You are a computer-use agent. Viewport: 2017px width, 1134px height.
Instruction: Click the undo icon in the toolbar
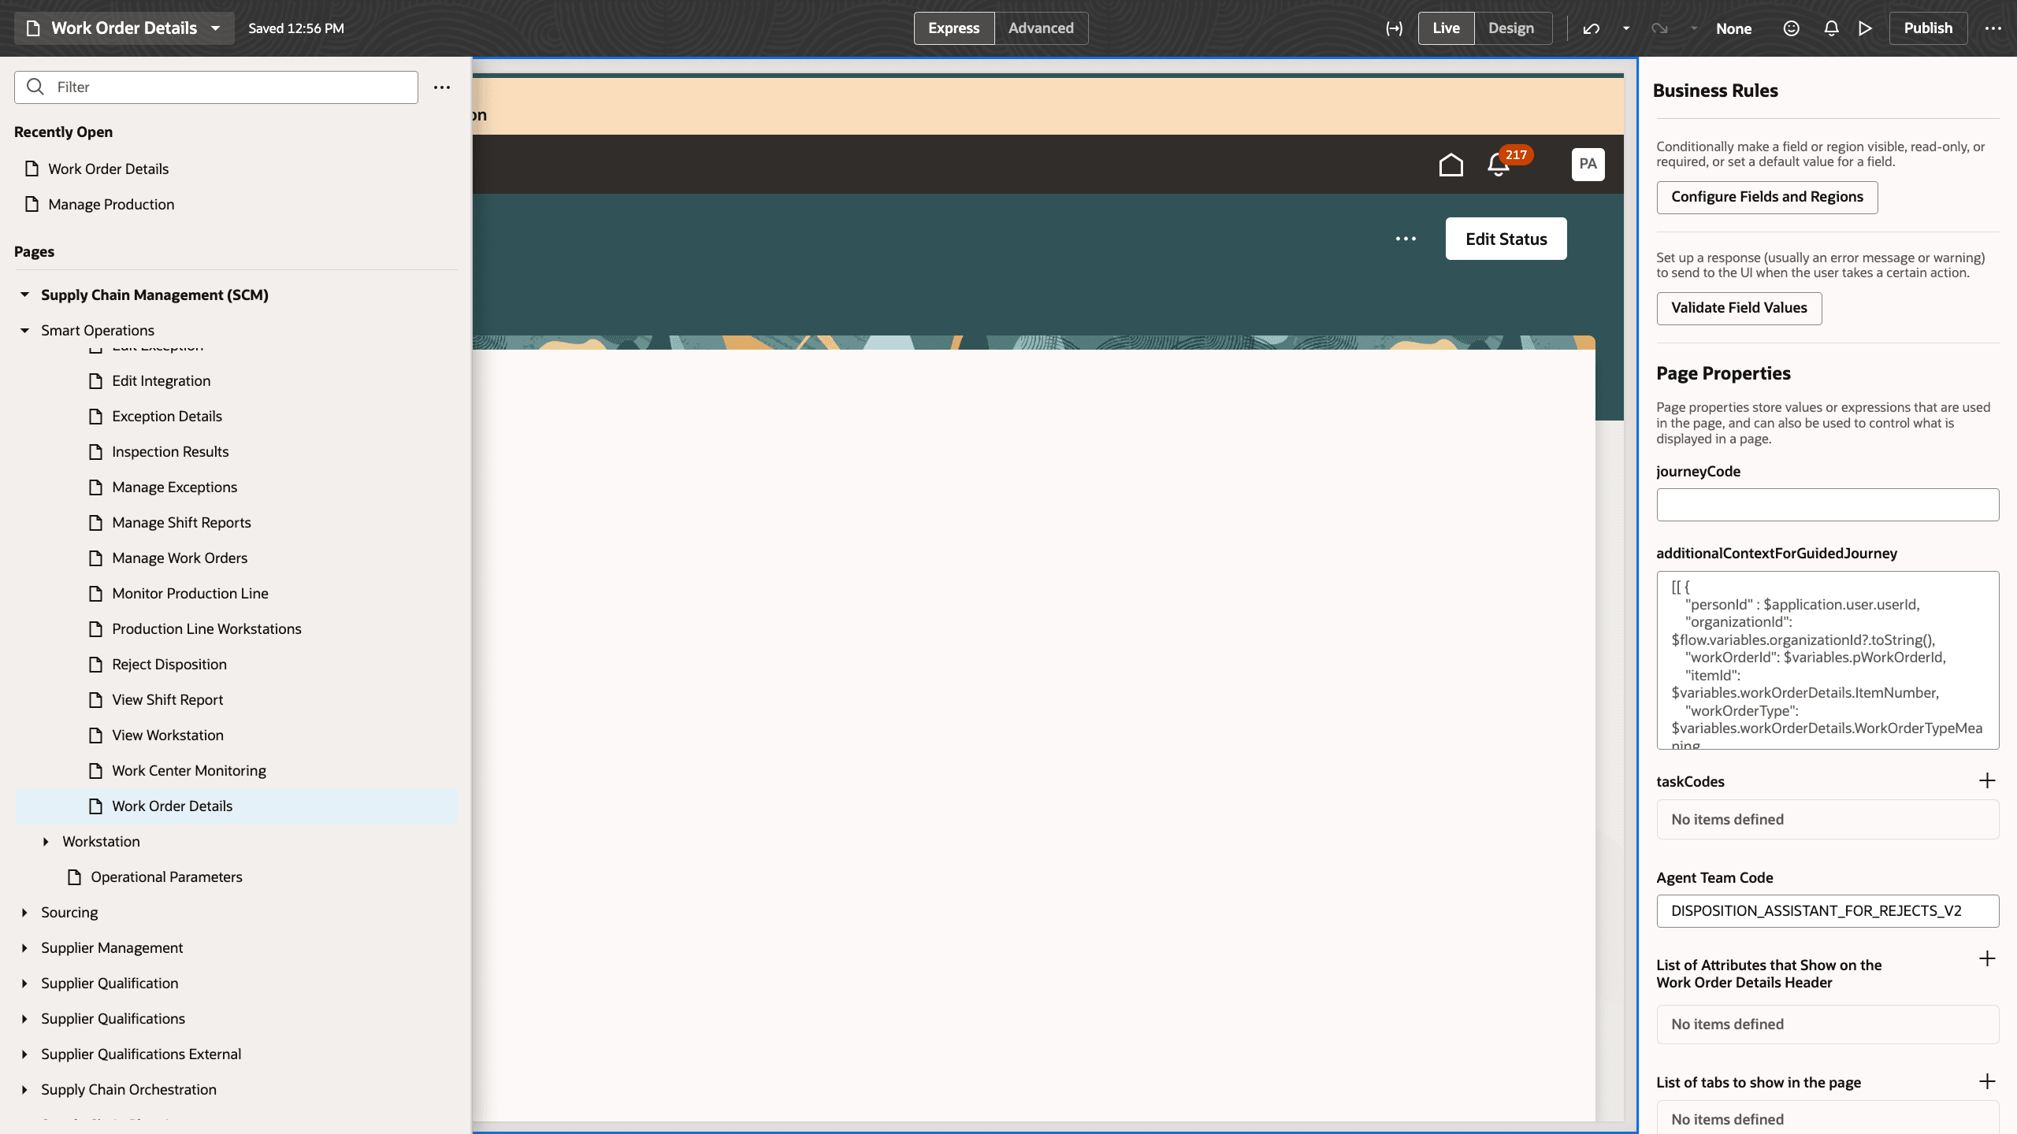pos(1592,28)
